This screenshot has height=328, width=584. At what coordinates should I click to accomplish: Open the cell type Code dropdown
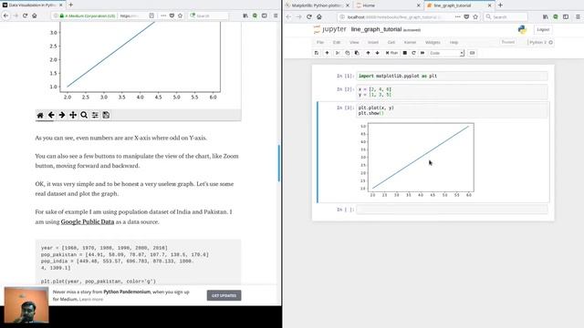446,53
